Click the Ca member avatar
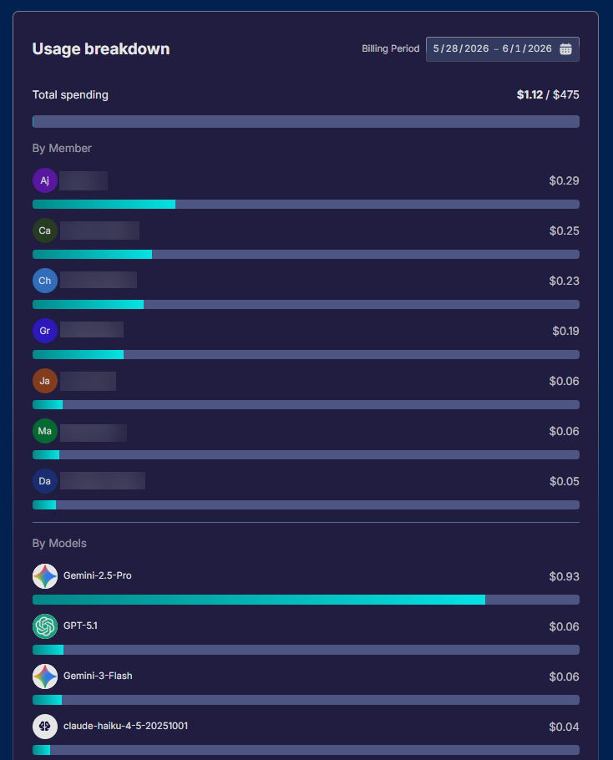 [45, 231]
